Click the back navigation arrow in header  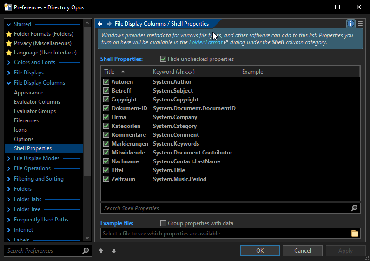[100, 24]
